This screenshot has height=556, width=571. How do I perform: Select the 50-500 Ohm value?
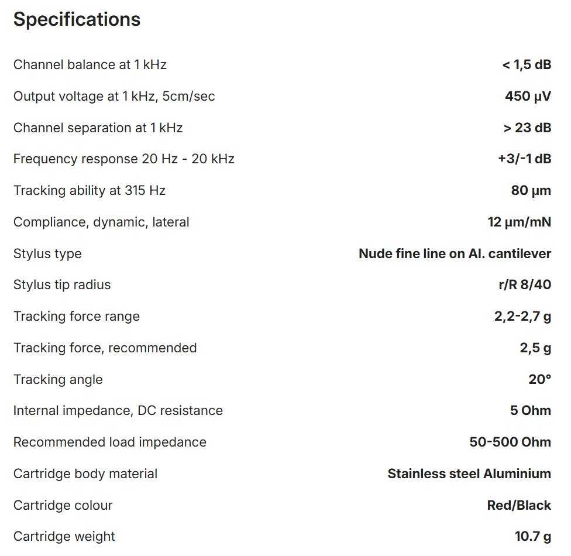click(x=510, y=442)
